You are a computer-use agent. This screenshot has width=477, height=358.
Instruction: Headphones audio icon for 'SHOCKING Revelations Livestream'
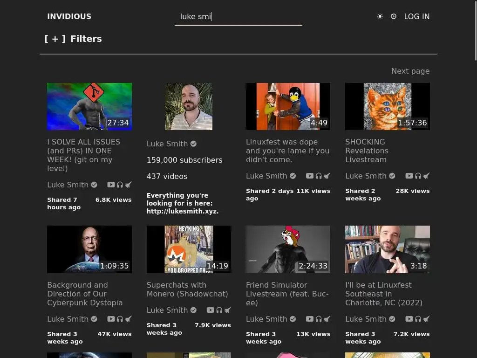pos(418,176)
